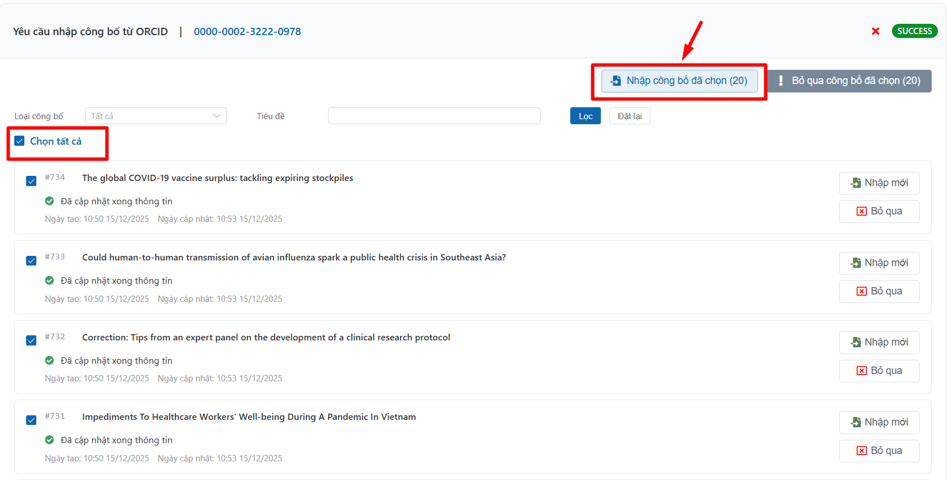
Task: Click 'Bỏ qua' skip icon for publication #734
Action: (861, 211)
